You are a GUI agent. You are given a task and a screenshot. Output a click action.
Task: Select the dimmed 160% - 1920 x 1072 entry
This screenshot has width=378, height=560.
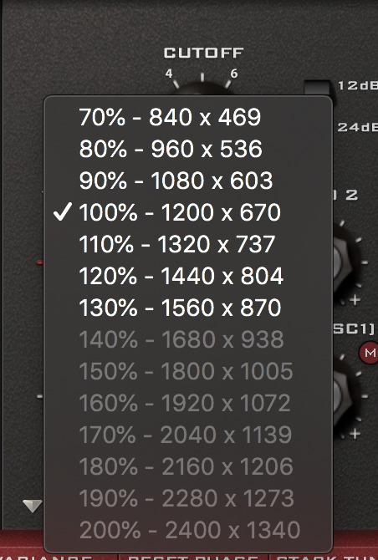pyautogui.click(x=188, y=403)
